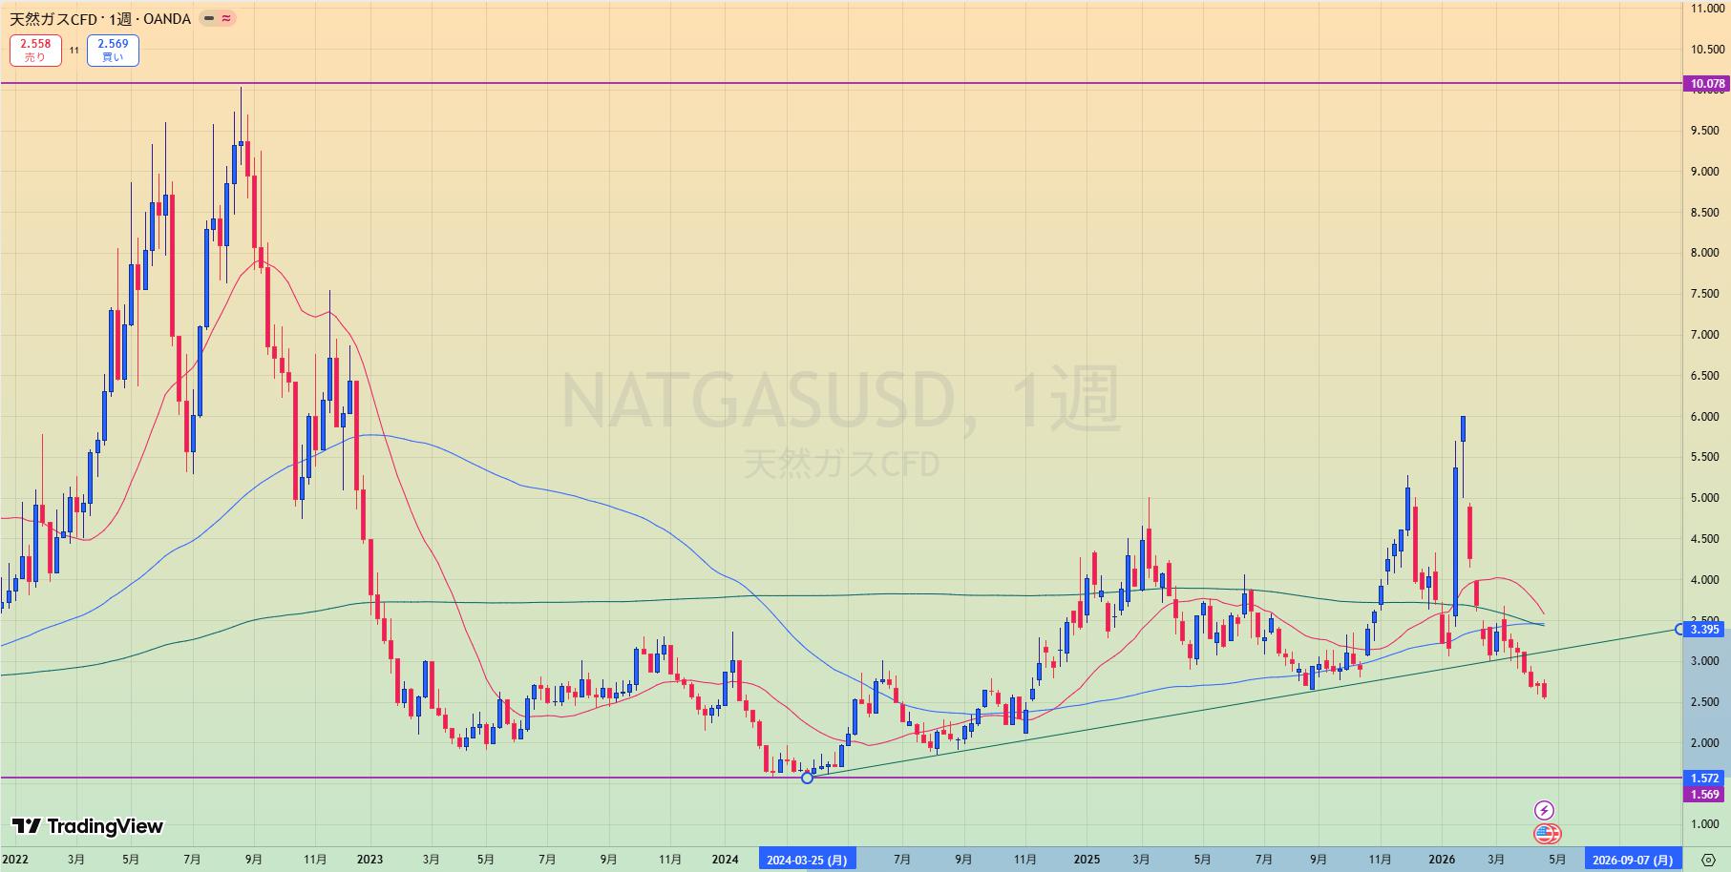Click the 2025 label on the time axis
Screen dimensions: 1731x872
tap(1087, 860)
